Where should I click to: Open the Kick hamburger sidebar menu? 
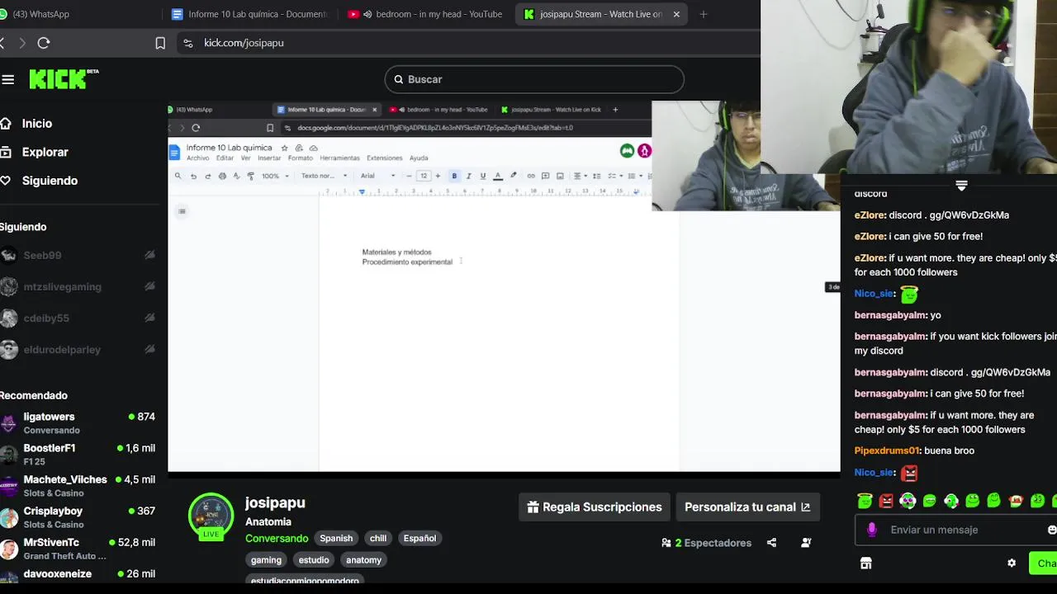[8, 79]
